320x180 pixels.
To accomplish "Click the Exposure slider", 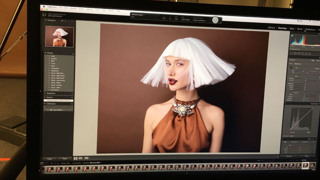I will pyautogui.click(x=306, y=78).
